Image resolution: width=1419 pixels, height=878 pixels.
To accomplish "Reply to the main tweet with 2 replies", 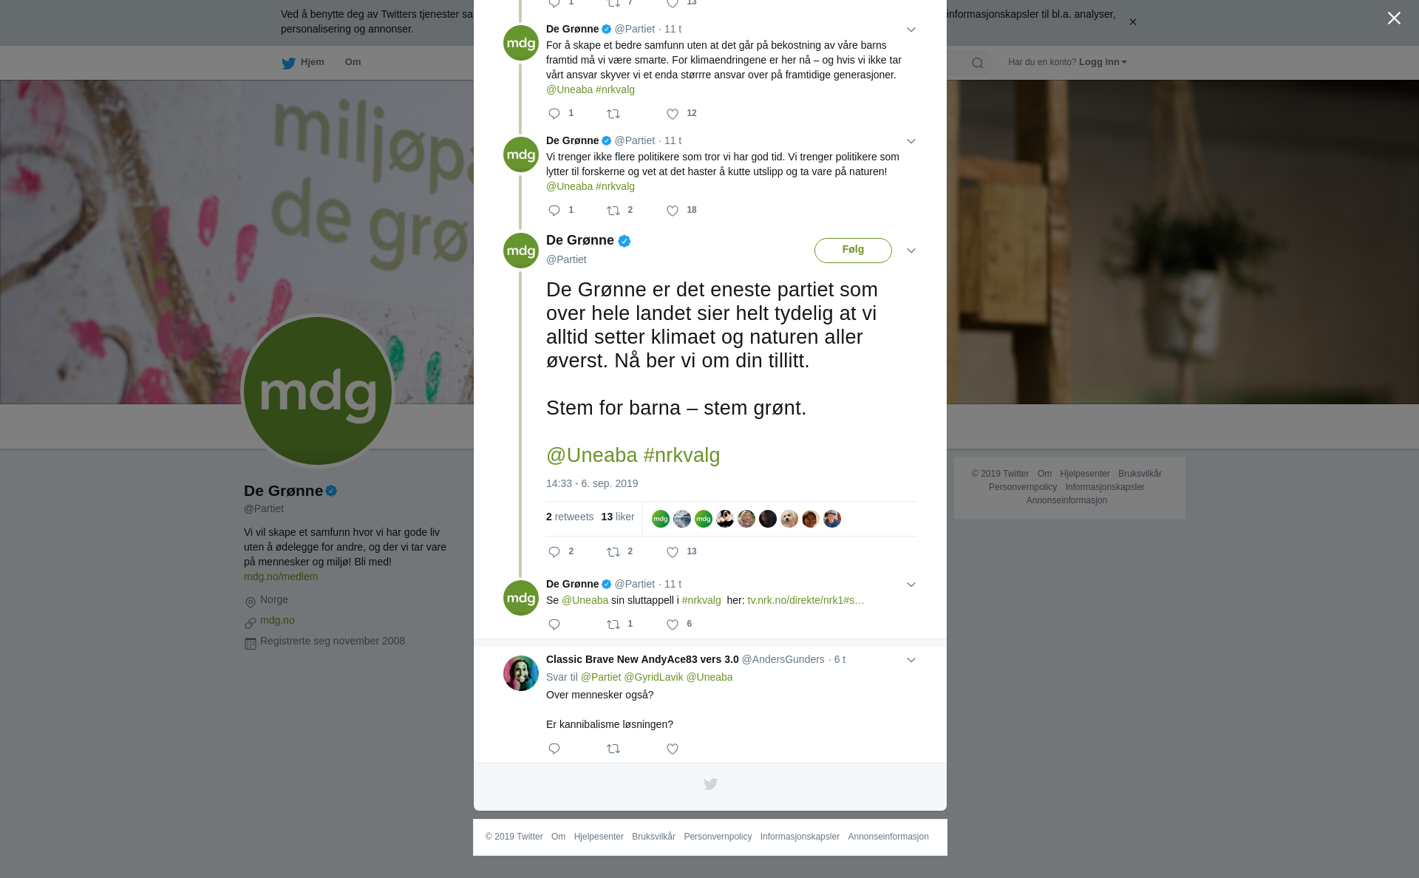I will click(x=554, y=552).
